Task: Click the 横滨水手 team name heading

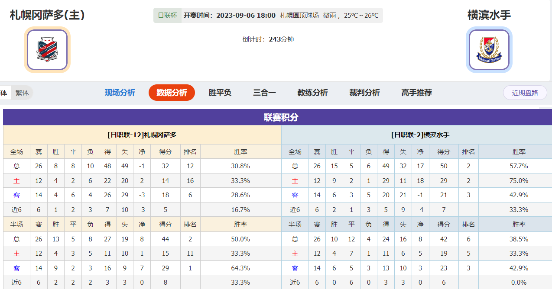Action: (489, 15)
